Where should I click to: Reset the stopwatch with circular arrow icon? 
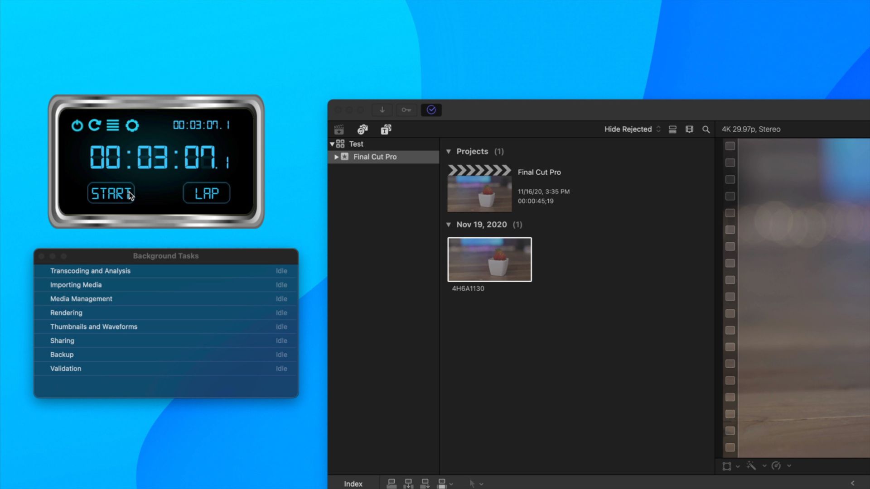(x=95, y=125)
